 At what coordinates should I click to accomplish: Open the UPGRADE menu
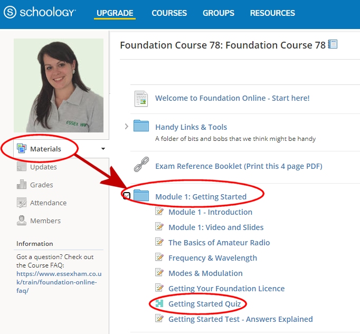pos(115,13)
